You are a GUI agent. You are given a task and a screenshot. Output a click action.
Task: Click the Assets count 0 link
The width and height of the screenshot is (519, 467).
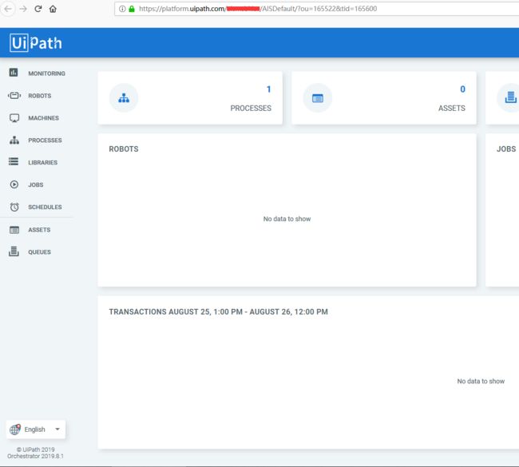point(463,89)
